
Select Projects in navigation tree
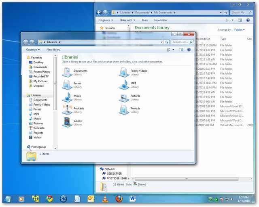click(x=38, y=133)
